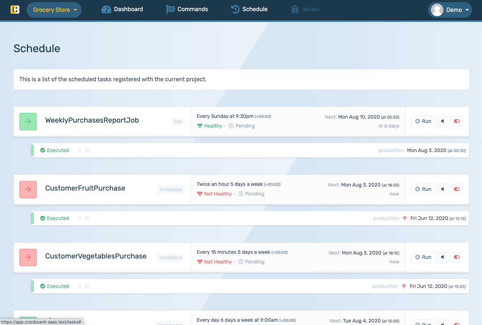This screenshot has height=325, width=482.
Task: Disable the CustomerFruitPurchase task toggle
Action: 457,189
